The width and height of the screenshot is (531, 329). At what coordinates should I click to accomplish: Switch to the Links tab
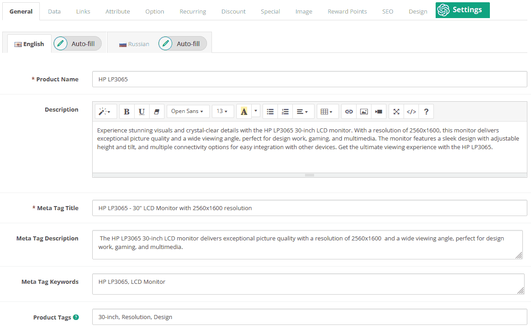point(83,11)
